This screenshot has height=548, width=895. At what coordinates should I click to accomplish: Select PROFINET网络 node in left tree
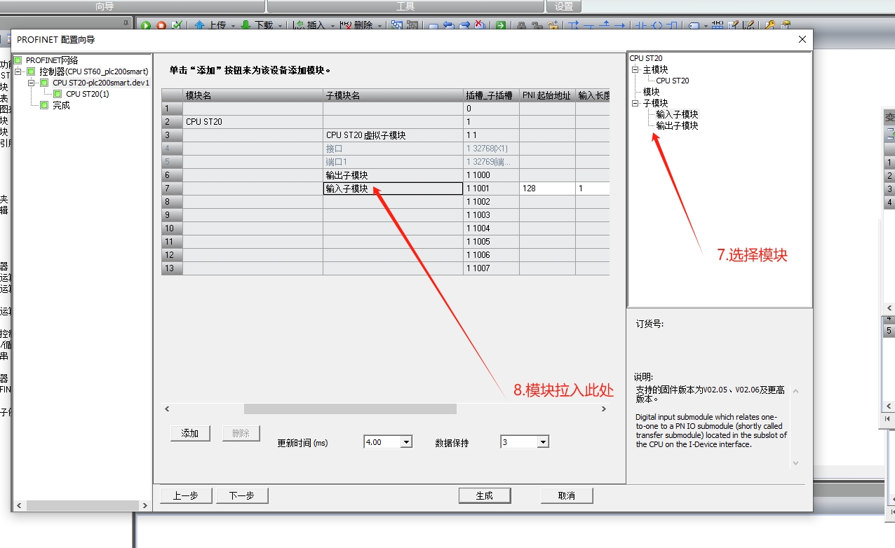tap(52, 60)
